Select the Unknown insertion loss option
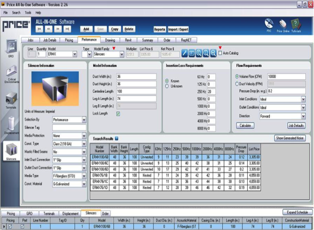The width and height of the screenshot is (314, 230). 167,86
